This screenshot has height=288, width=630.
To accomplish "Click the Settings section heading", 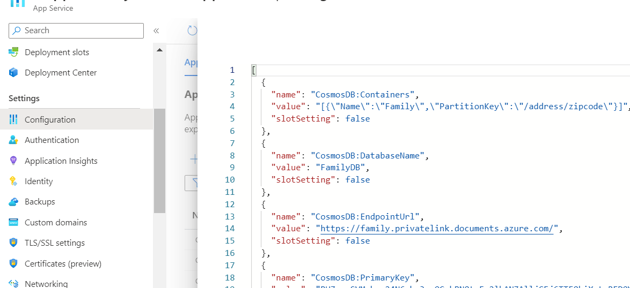I will pyautogui.click(x=24, y=98).
